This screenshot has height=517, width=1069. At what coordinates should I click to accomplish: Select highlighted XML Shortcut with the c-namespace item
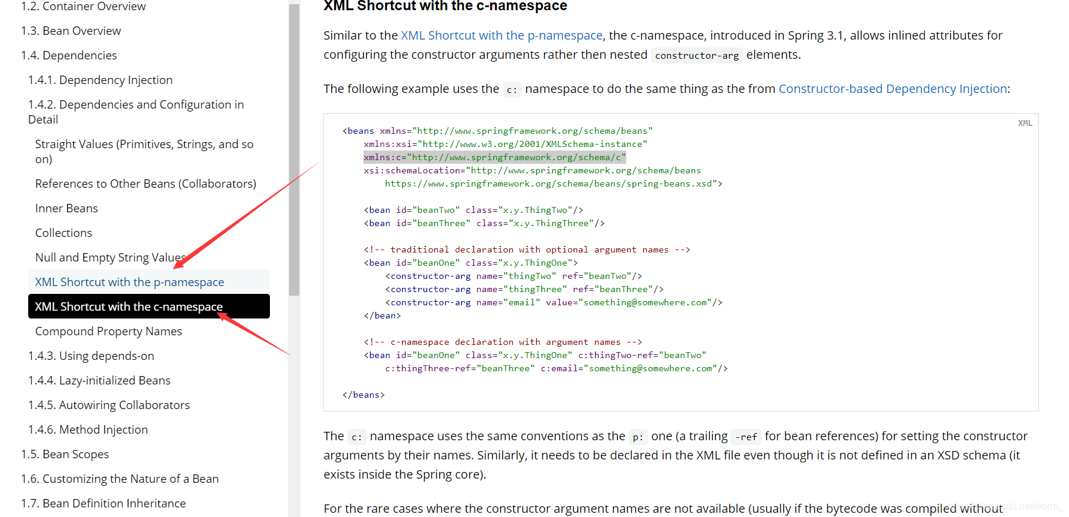pyautogui.click(x=149, y=306)
